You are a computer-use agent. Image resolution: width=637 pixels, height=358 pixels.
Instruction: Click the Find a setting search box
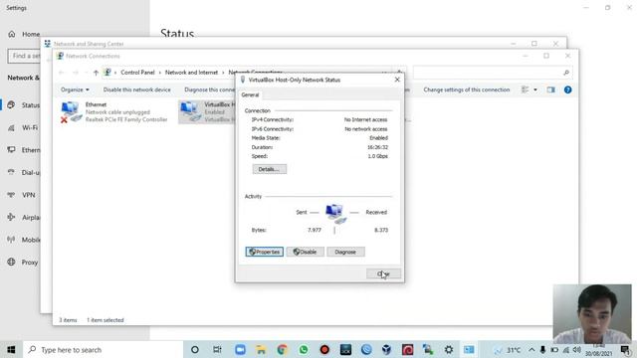click(x=24, y=56)
